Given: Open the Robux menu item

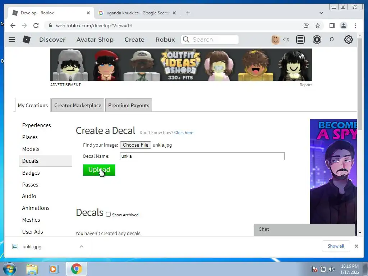Looking at the screenshot, I should (165, 40).
